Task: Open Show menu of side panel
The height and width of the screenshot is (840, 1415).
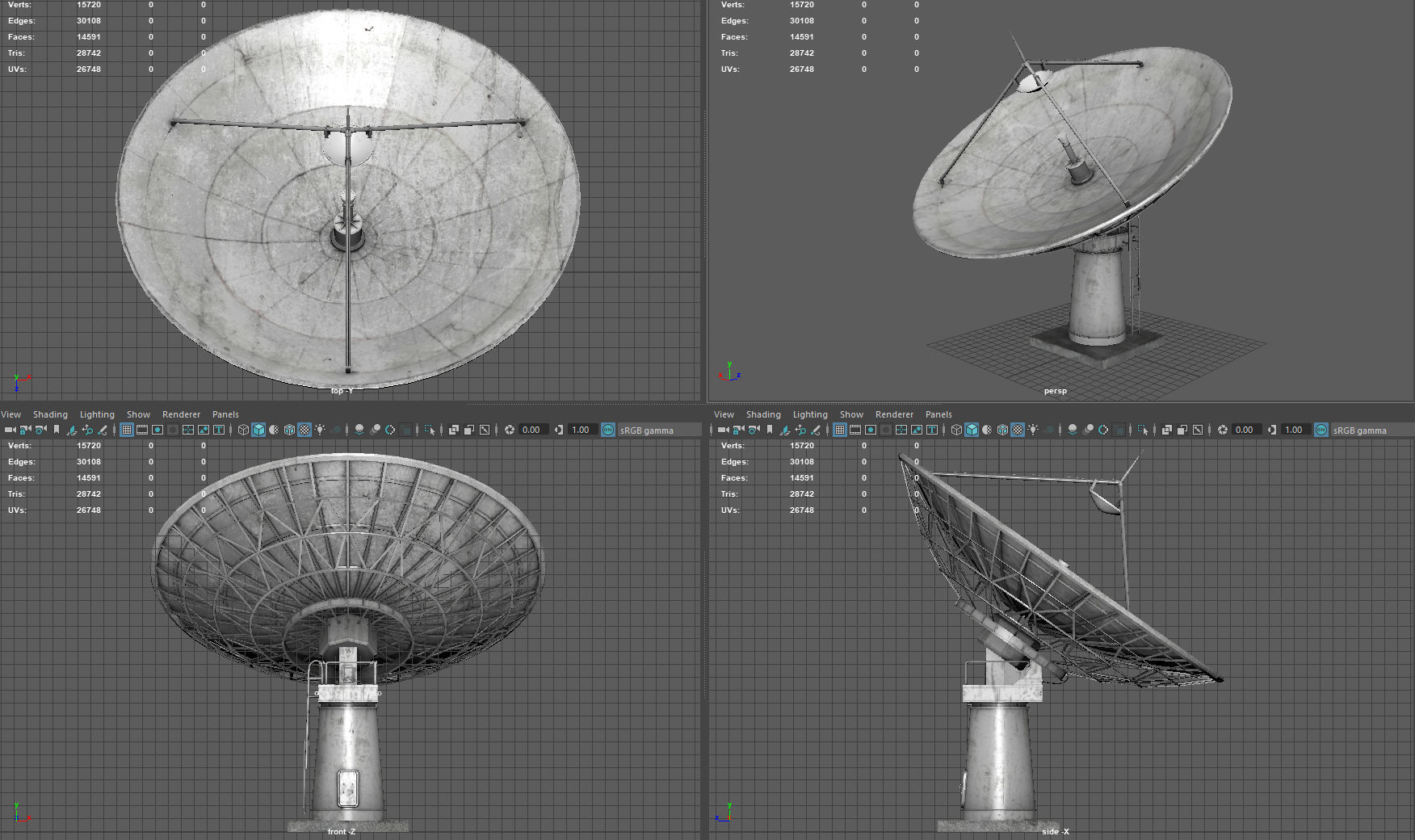Action: 851,414
